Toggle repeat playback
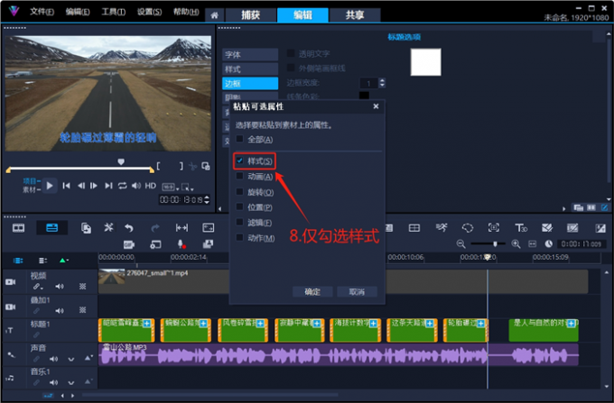 pos(123,186)
